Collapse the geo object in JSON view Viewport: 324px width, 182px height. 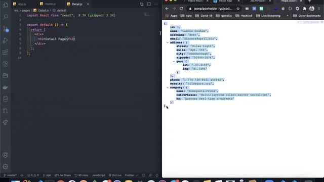tap(174, 61)
